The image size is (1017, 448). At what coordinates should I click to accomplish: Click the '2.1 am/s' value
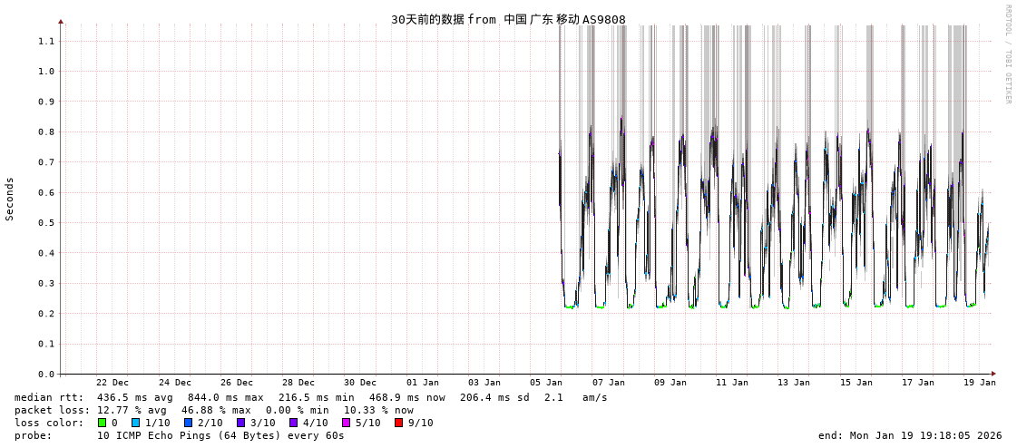(575, 397)
